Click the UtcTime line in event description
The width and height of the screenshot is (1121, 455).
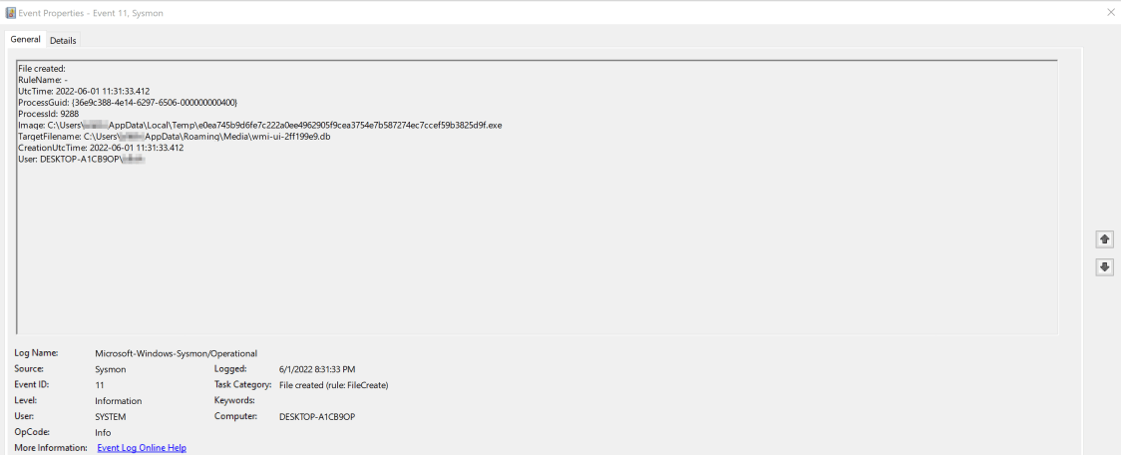tap(84, 91)
